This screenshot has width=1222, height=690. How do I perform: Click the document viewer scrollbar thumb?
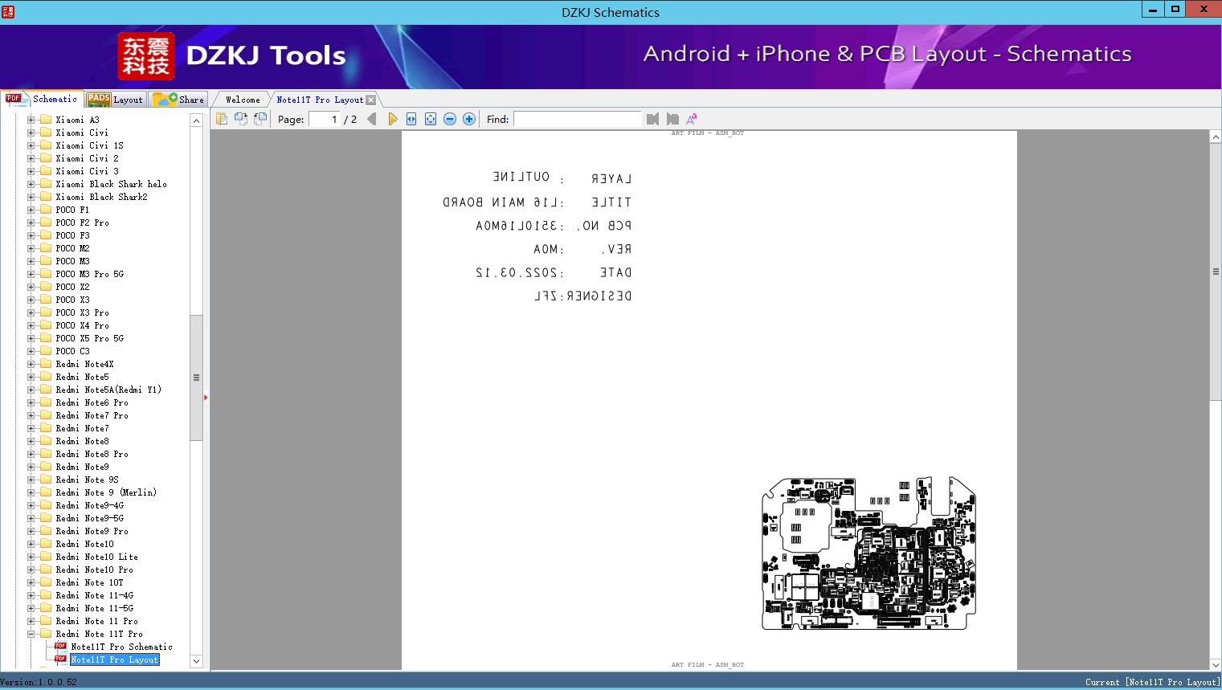pyautogui.click(x=1216, y=272)
